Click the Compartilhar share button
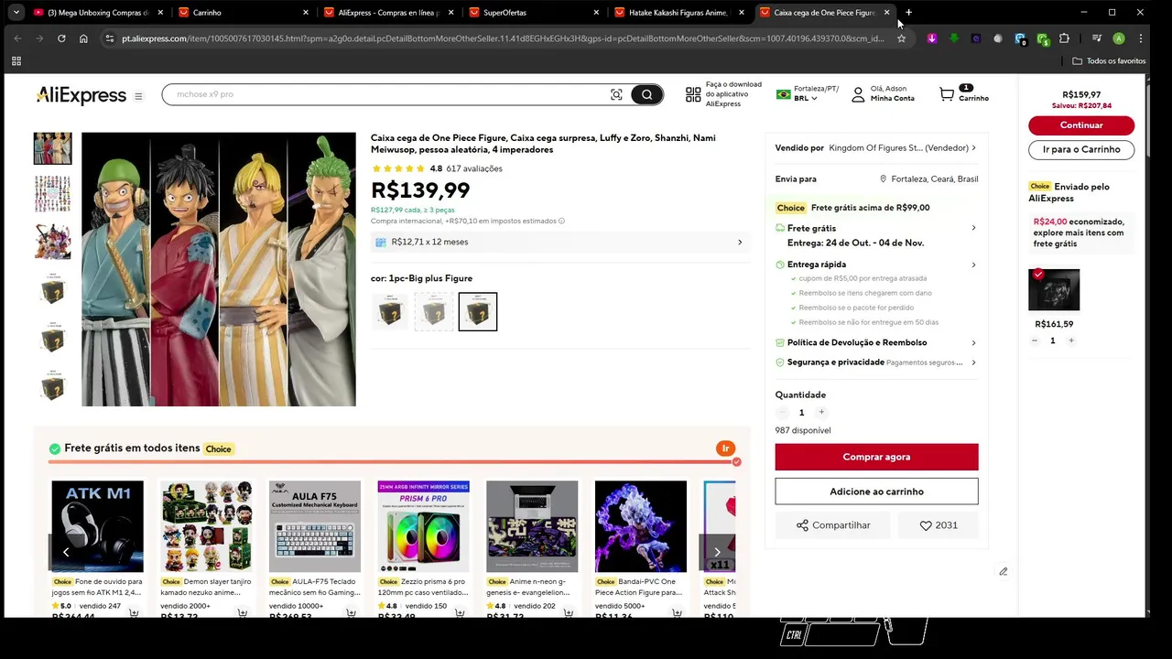Screen dimensions: 1172x659 (833, 525)
